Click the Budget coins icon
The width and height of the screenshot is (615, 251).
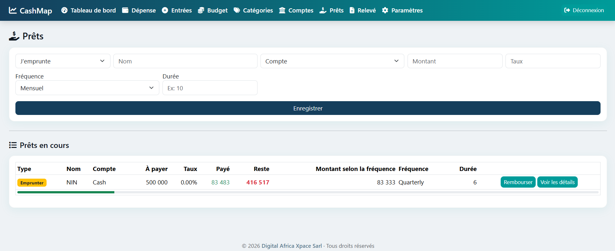coord(201,10)
